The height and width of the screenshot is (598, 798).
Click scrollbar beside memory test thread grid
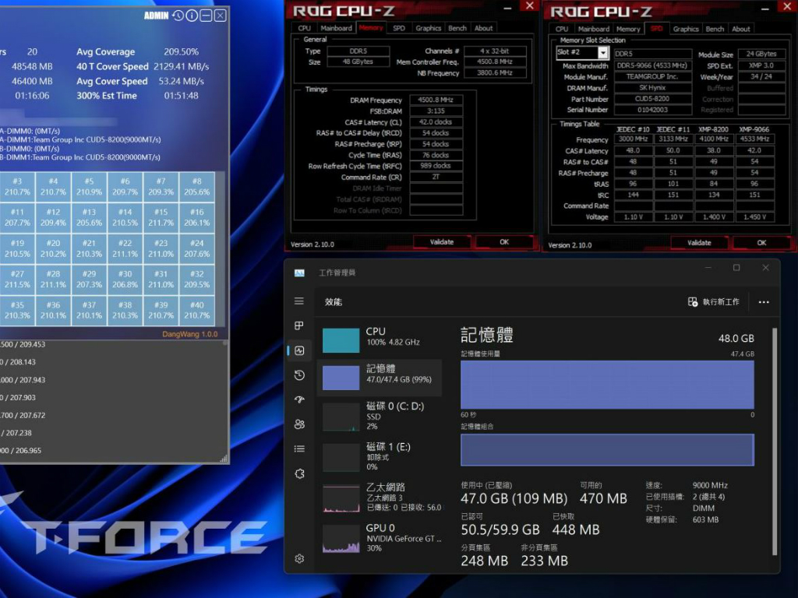(221, 248)
